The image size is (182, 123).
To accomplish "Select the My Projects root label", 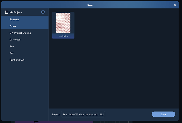I will point(16,12).
